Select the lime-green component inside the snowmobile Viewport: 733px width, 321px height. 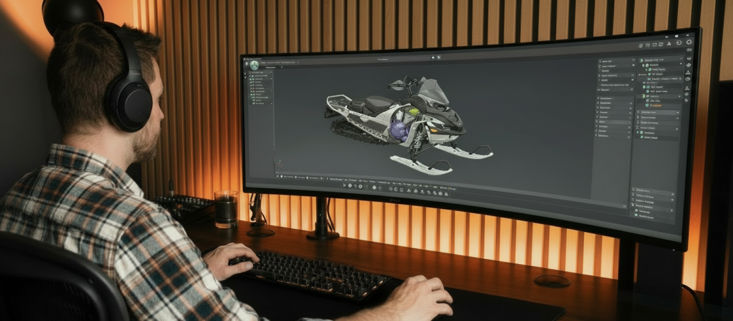(414, 111)
